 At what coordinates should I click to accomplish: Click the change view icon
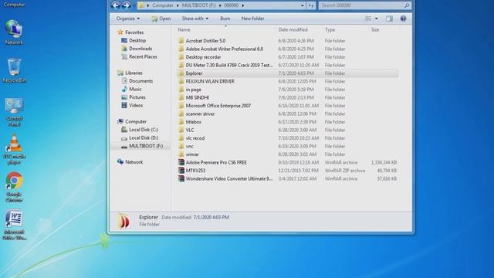tap(368, 19)
